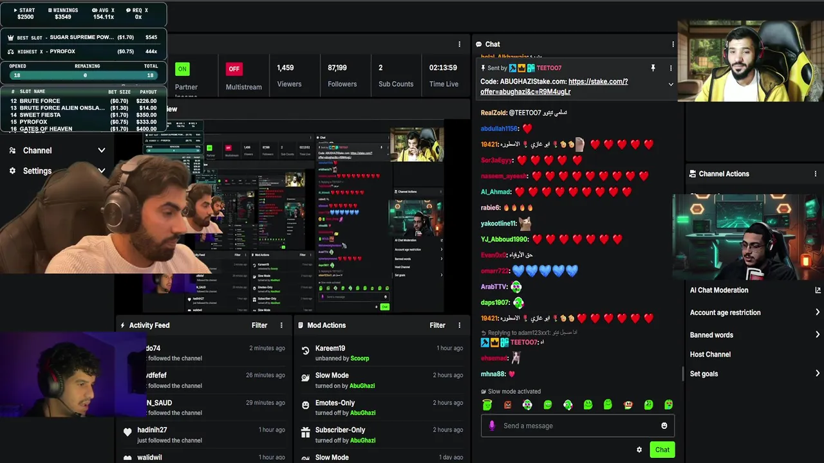824x463 pixels.
Task: Open the Chat panel three-dot menu
Action: [673, 44]
